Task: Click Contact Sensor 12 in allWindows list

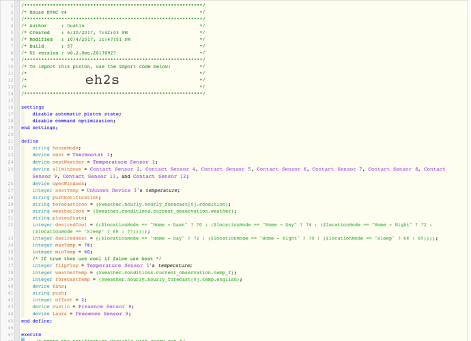Action: point(160,176)
